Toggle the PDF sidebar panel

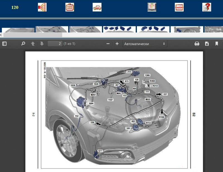[x=4, y=44]
